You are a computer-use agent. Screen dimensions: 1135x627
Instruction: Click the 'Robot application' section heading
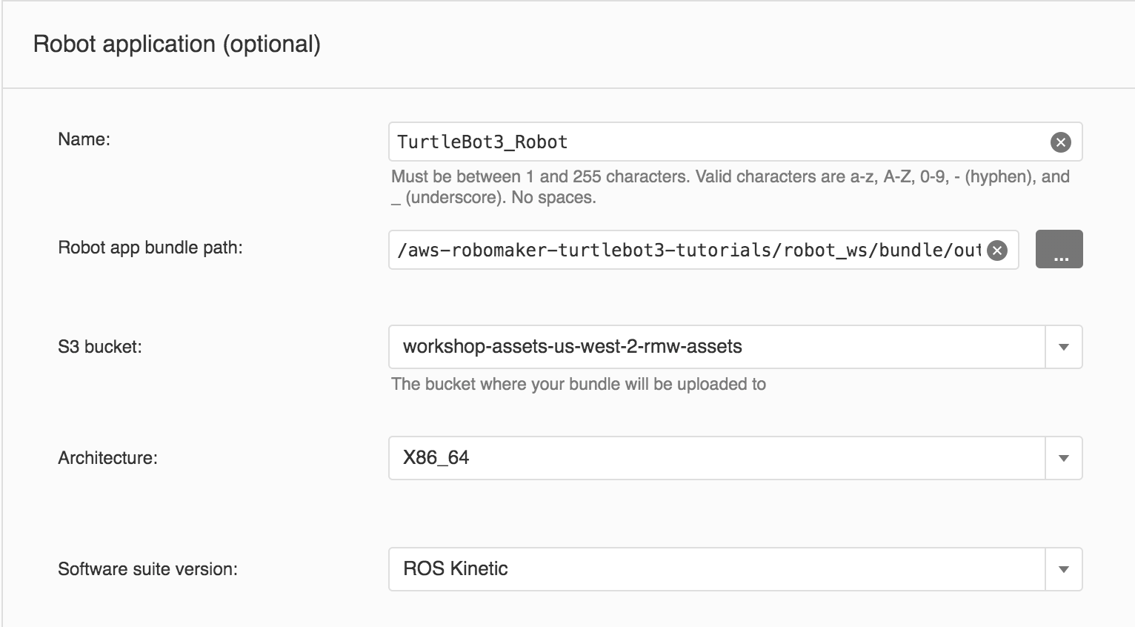pyautogui.click(x=124, y=44)
